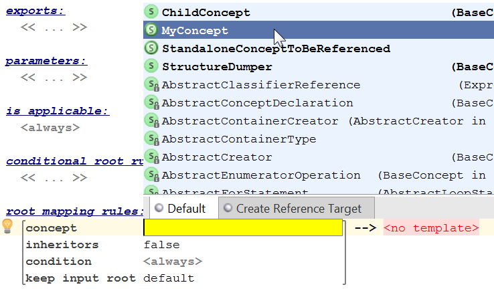Viewport: 494px width, 297px height.
Task: Expand the conditional root rules placeholder
Action: (54, 178)
